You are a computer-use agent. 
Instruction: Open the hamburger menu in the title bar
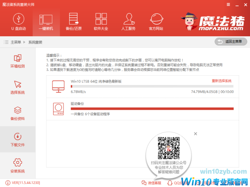click(228, 5)
